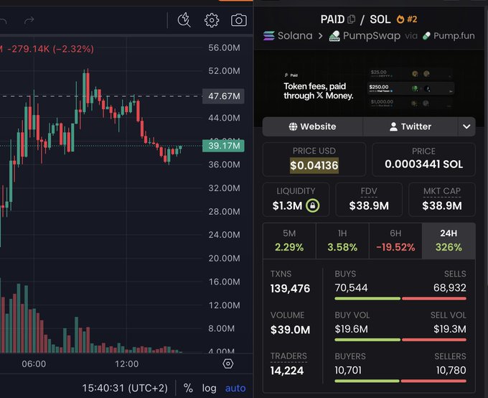Select the 5M timeframe tab
The width and height of the screenshot is (488, 398).
coord(289,241)
